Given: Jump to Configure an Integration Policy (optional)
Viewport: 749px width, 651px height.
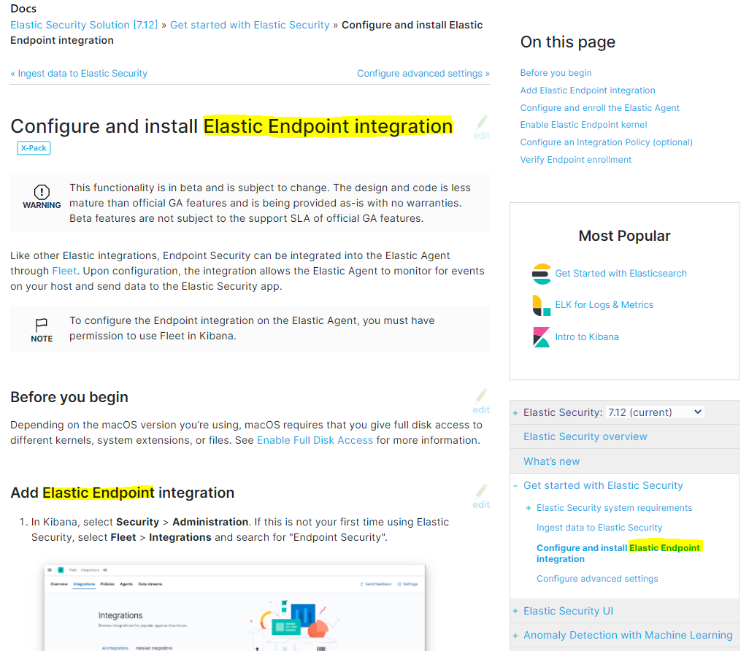Looking at the screenshot, I should [606, 142].
